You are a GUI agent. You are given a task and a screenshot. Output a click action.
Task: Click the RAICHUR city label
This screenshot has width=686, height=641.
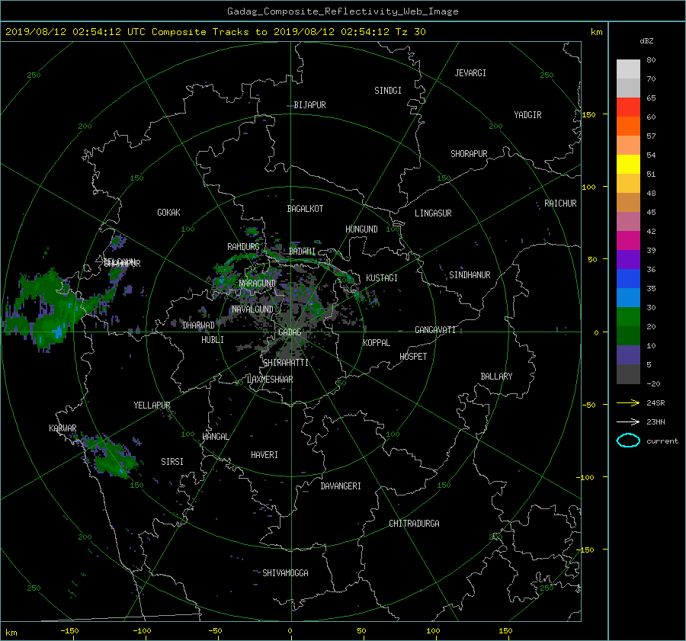(x=560, y=204)
